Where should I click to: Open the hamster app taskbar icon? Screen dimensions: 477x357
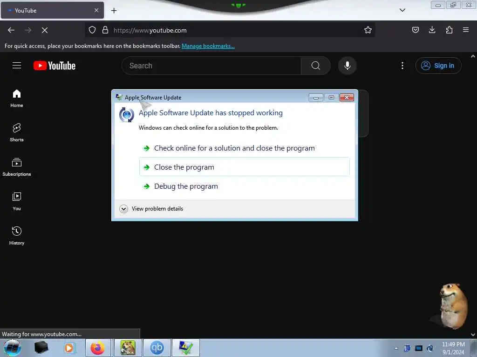[128, 348]
